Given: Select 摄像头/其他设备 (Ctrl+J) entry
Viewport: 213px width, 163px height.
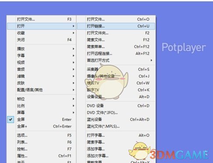Looking at the screenshot, I should click(x=116, y=76).
